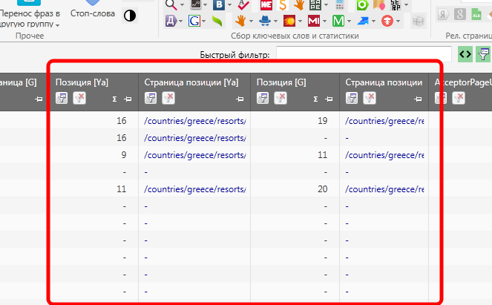Click the blue hat spy icon

[x=265, y=21]
